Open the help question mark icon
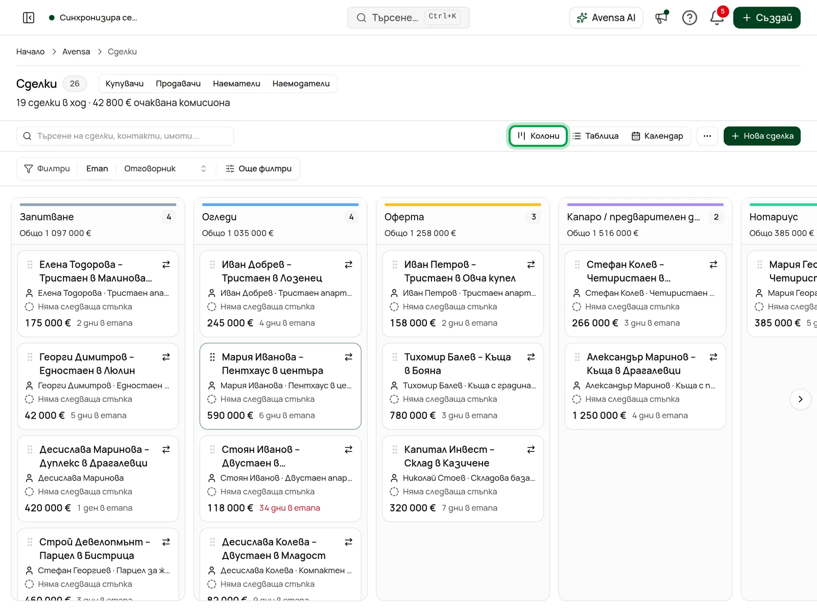This screenshot has width=817, height=612. coord(689,18)
